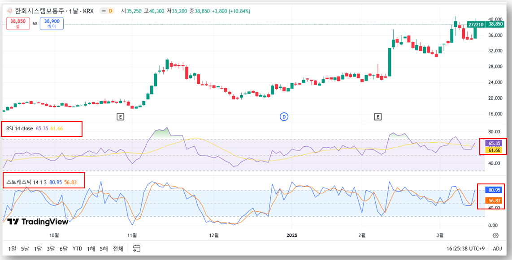Click the earnings E marker near November
This screenshot has height=260, width=512.
[121, 116]
